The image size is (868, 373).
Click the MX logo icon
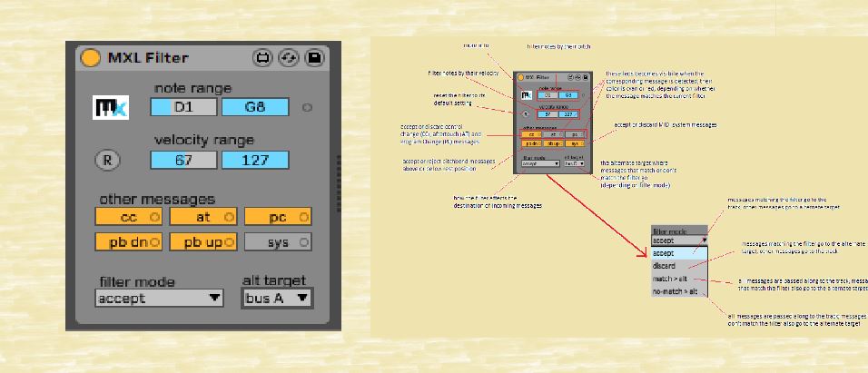pos(112,109)
